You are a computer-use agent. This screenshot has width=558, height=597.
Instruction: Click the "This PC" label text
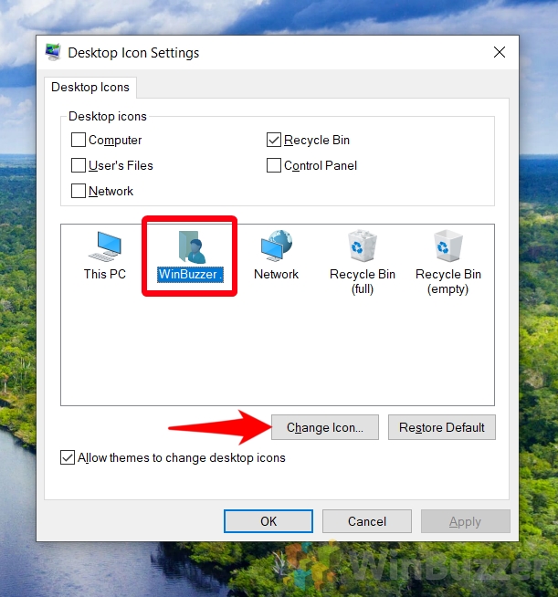pos(105,274)
